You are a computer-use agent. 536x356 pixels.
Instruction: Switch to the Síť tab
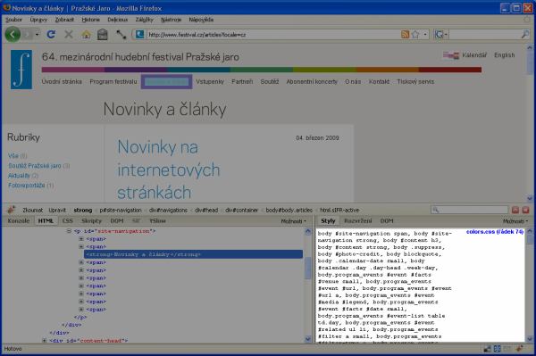pos(136,221)
